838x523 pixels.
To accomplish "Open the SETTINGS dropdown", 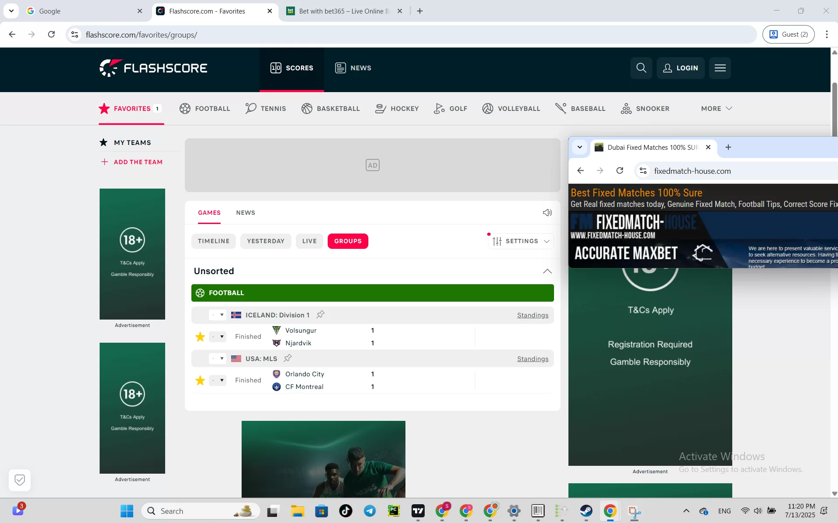I will pyautogui.click(x=521, y=241).
